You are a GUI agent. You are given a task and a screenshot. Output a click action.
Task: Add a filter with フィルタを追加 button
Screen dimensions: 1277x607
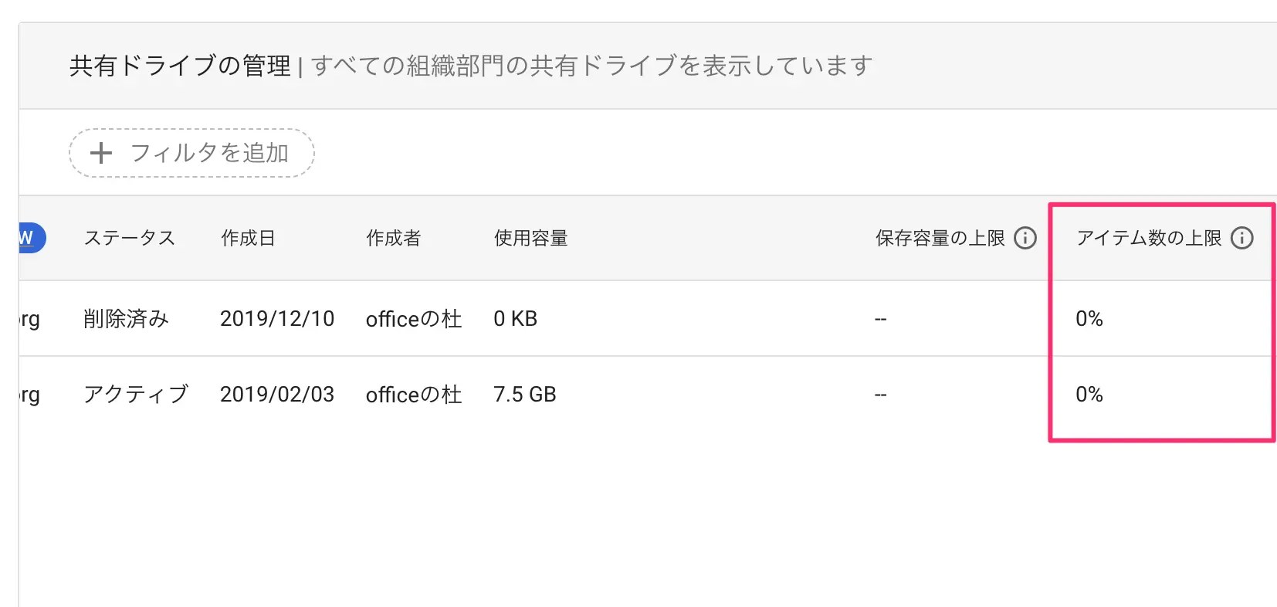(x=191, y=153)
